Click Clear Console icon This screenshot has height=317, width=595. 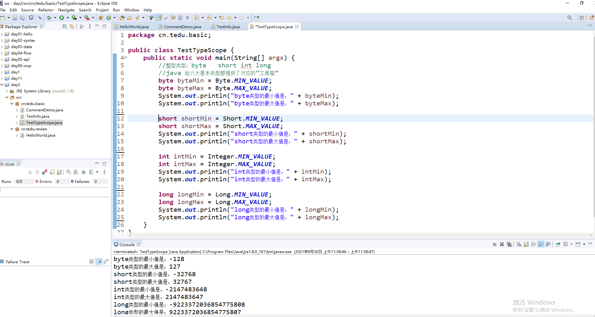pos(519,244)
